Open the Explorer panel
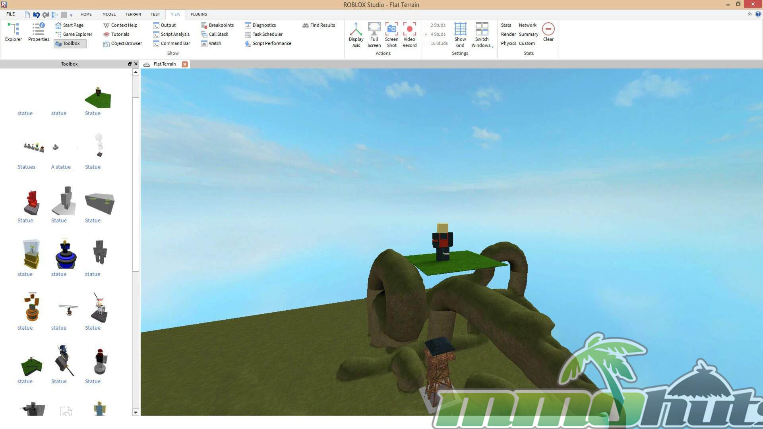 pyautogui.click(x=14, y=32)
